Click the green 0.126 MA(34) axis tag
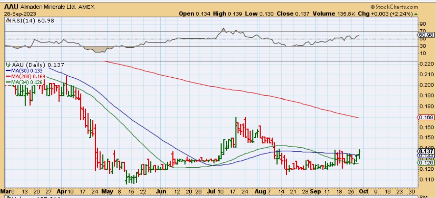 427,163
